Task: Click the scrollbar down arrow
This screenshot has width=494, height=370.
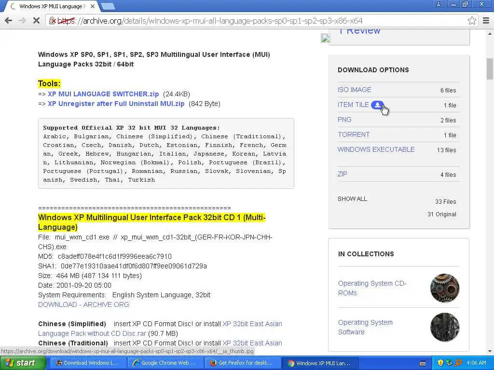Action: pyautogui.click(x=490, y=351)
